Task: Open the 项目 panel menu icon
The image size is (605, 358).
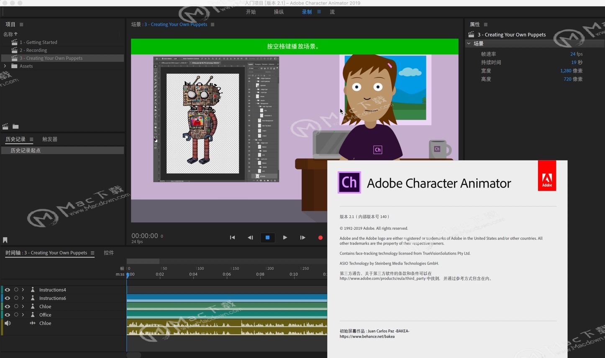Action: [x=21, y=25]
